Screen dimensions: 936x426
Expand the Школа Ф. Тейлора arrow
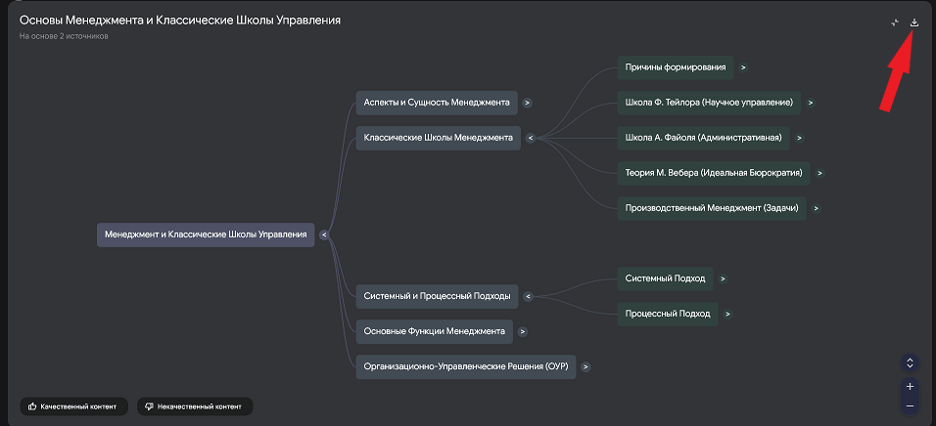(x=811, y=103)
